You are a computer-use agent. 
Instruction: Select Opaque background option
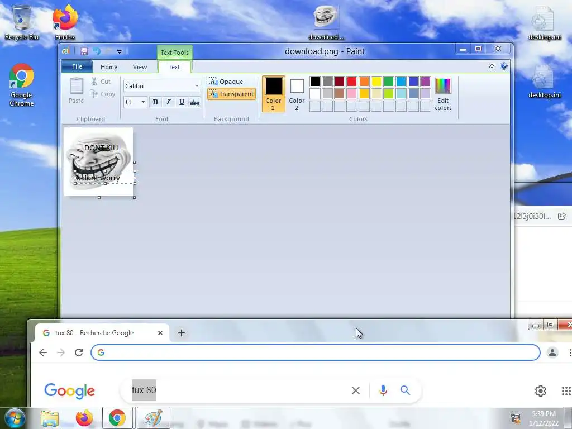click(226, 82)
